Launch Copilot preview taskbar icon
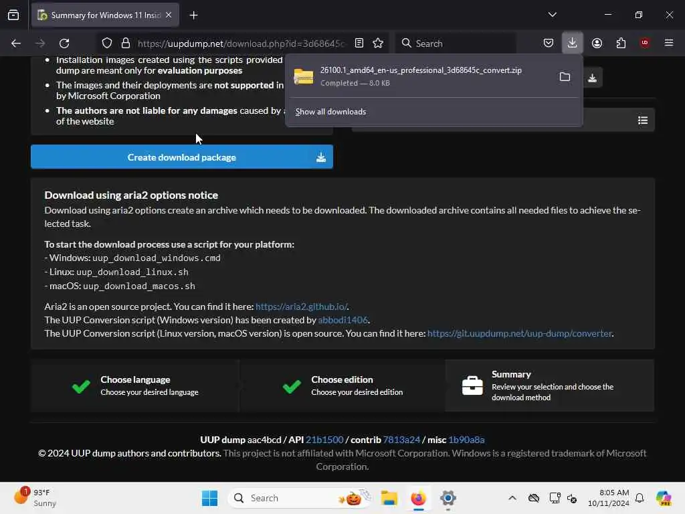The image size is (685, 514). click(x=664, y=498)
